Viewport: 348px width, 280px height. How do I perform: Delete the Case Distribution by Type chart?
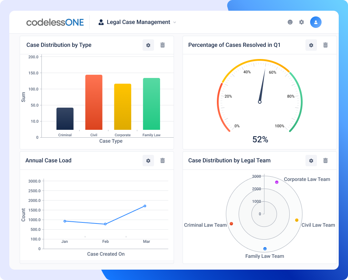(162, 45)
